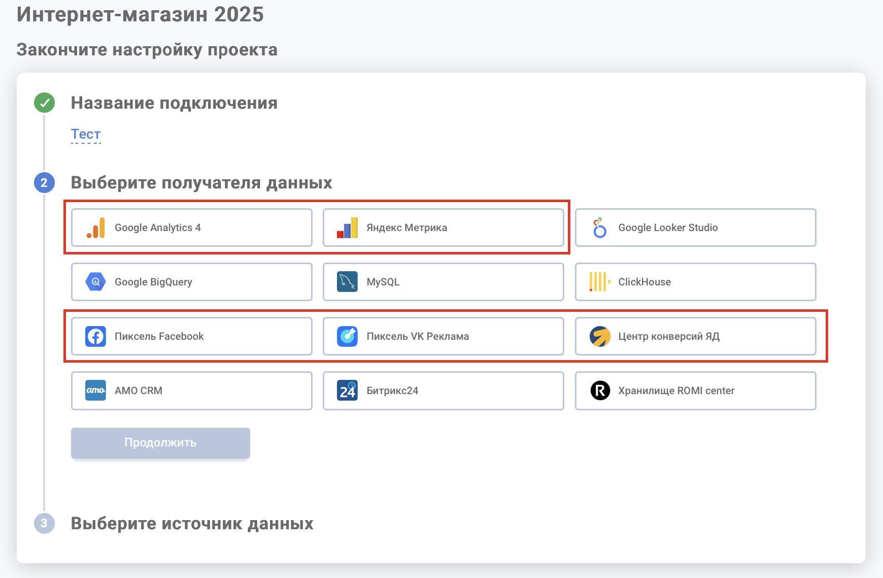
Task: Click the VK Реклама pixel icon
Action: point(347,336)
